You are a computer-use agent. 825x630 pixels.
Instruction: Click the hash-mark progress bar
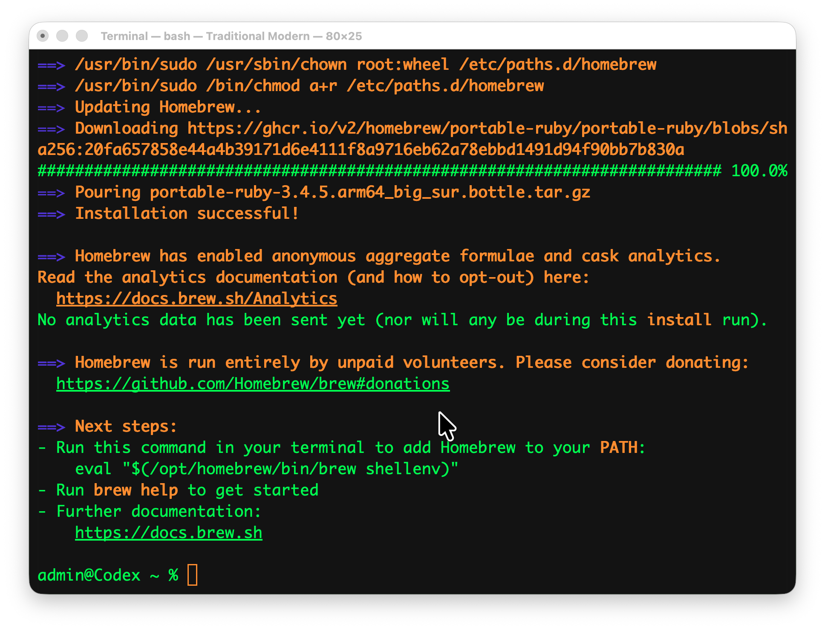379,171
